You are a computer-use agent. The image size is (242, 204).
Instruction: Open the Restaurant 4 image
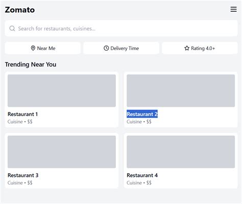pos(181,152)
